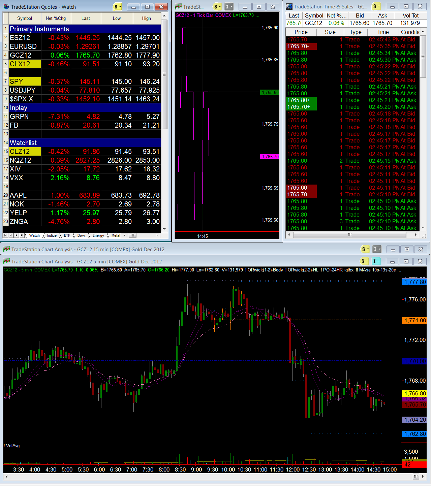Maximize the Tick Bar chart window

(x=259, y=7)
